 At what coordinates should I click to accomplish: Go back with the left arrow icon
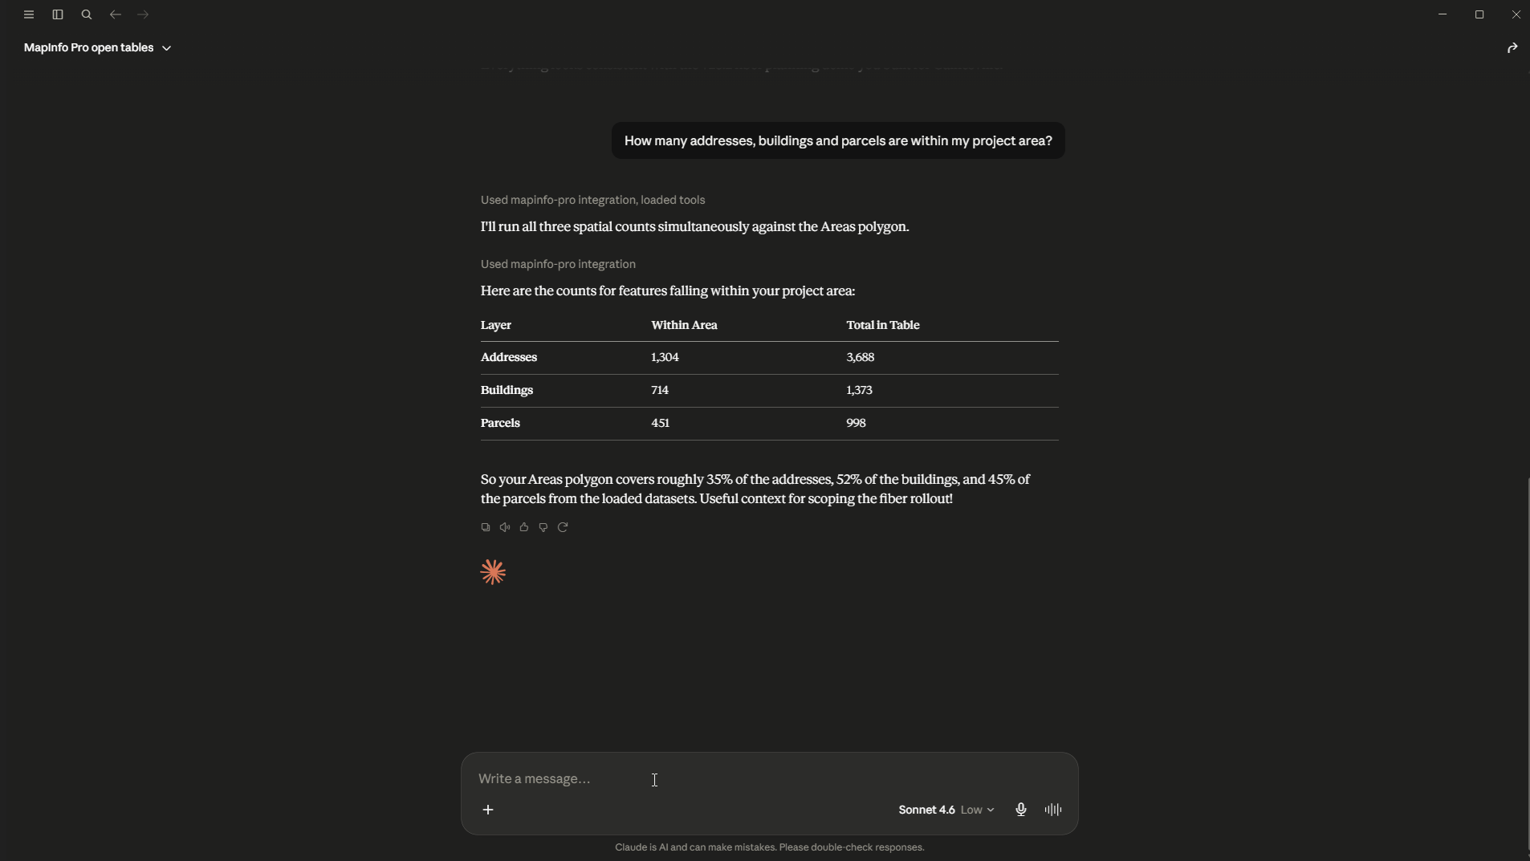click(116, 14)
